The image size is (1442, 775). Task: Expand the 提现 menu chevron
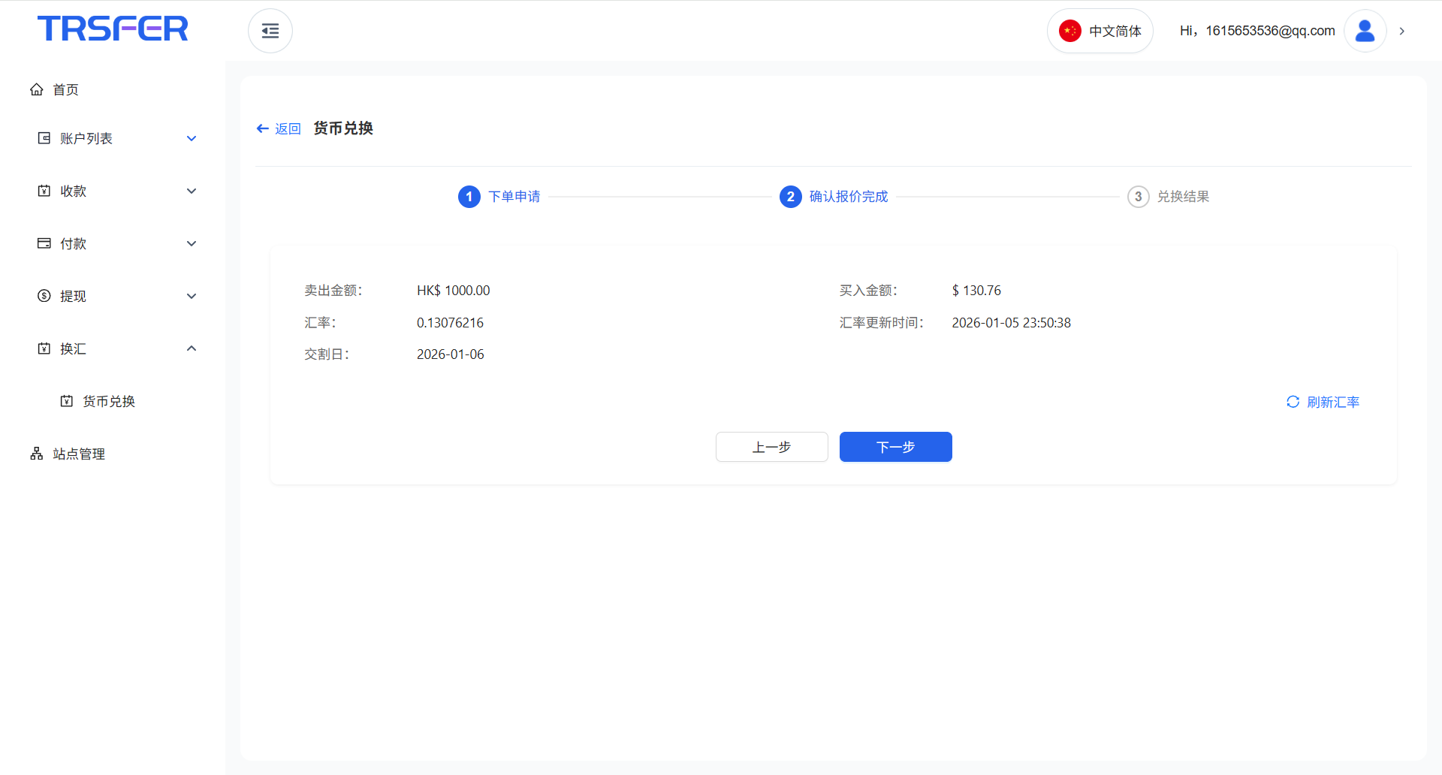[x=192, y=296]
